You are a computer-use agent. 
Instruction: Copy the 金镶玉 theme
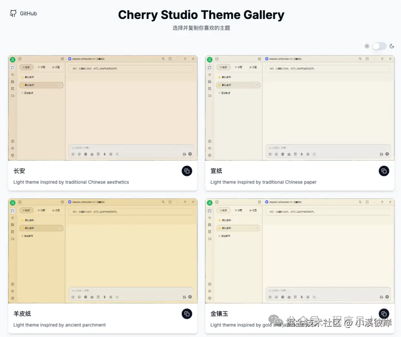pos(384,314)
